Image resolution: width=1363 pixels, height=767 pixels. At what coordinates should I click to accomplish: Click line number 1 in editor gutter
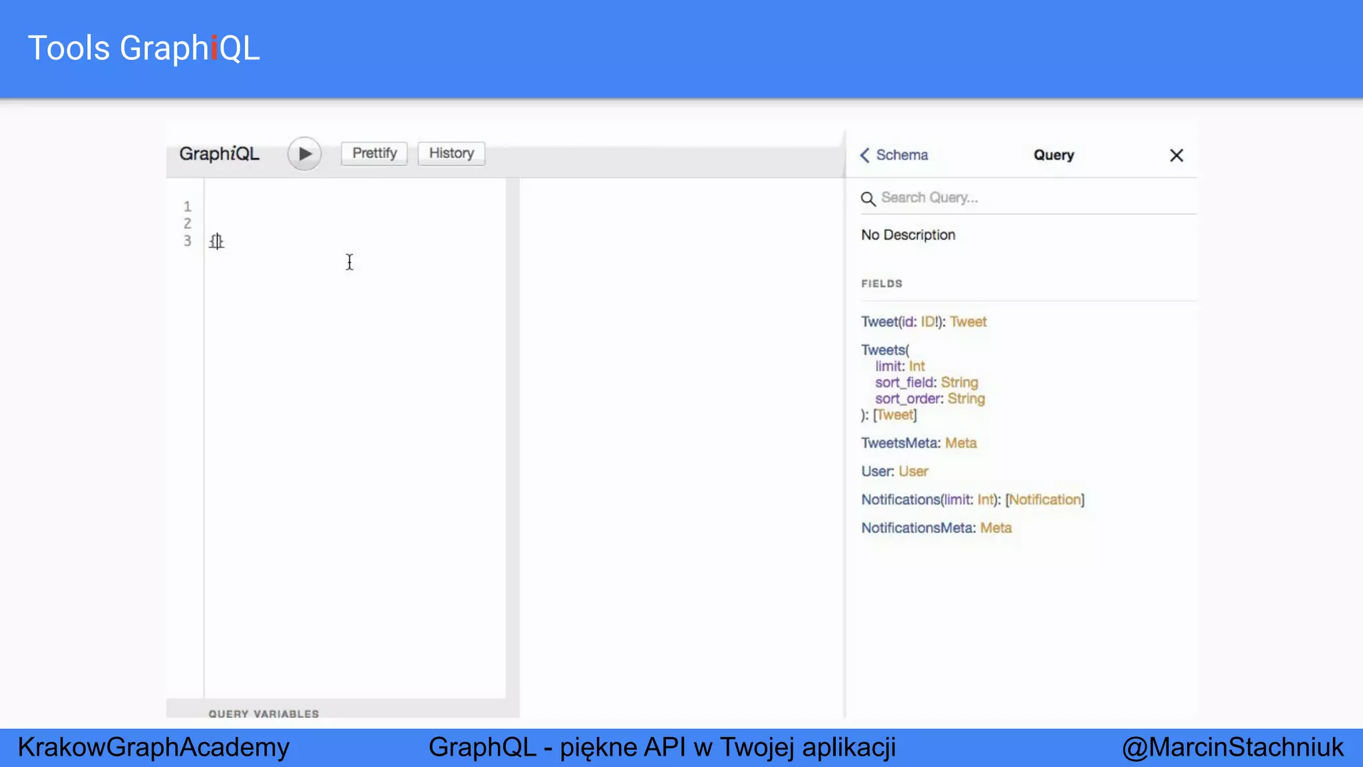[187, 206]
